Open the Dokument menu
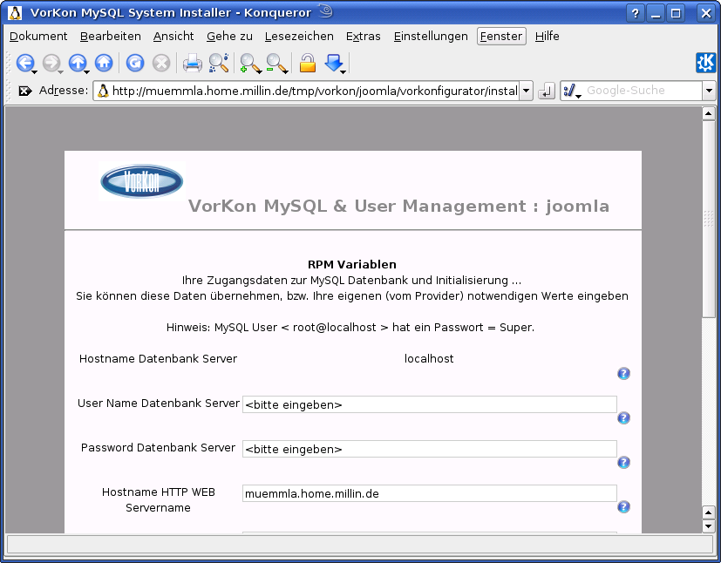Viewport: 721px width, 563px height. point(38,37)
